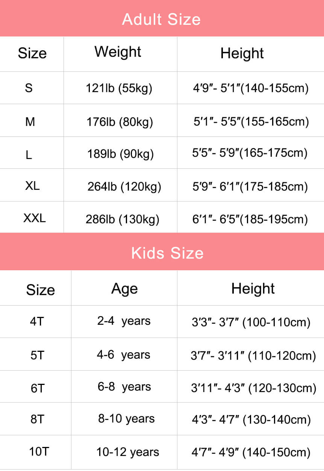Viewport: 324px width, 471px height.
Task: Click the 264lb (120kg) weight cell
Action: pos(124,186)
